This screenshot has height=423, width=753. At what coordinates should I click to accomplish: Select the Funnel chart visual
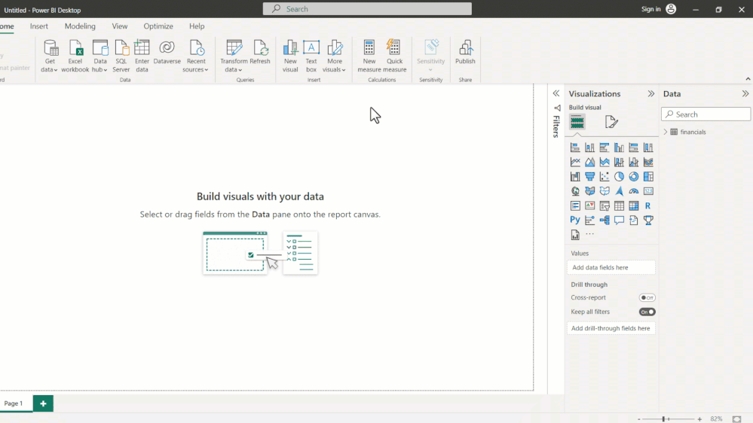[x=589, y=176]
